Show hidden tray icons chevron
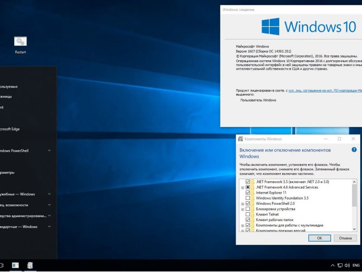 click(333, 265)
